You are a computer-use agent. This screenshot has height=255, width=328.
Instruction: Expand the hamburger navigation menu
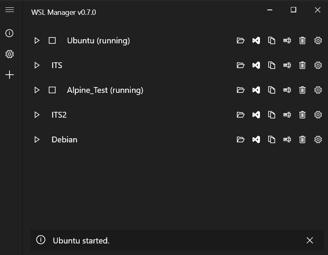point(9,10)
